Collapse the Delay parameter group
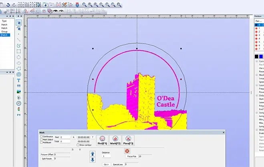This screenshot has width=264, height=167. 257,95
